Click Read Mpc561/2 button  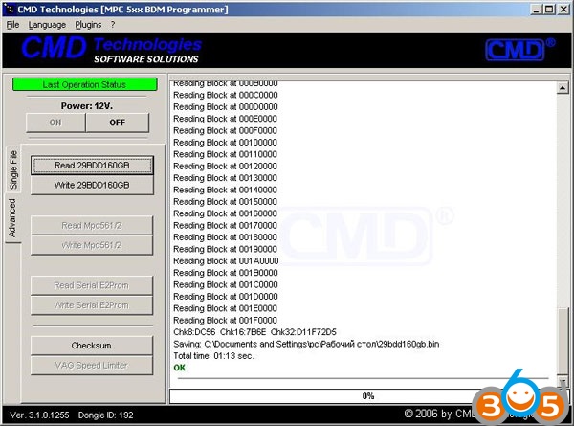(x=92, y=226)
